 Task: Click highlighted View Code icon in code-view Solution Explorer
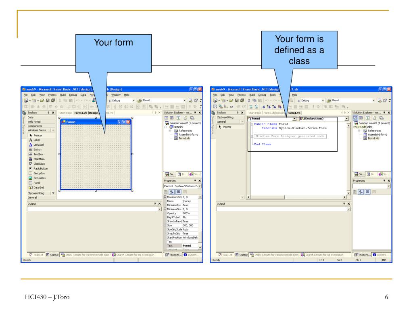(355, 118)
